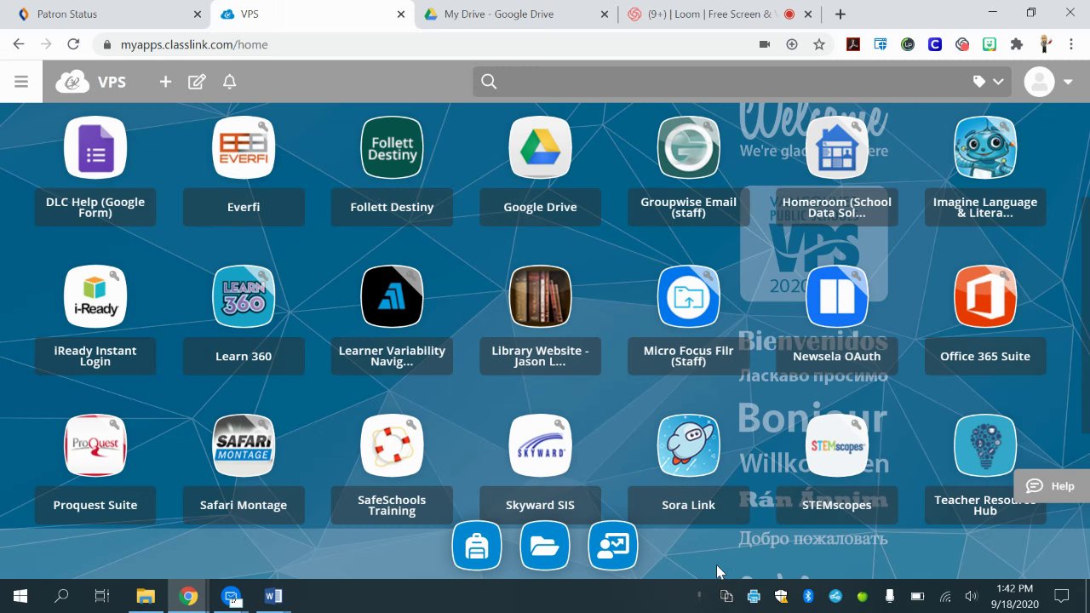
Task: Click the camera icon in the address bar
Action: [x=765, y=44]
